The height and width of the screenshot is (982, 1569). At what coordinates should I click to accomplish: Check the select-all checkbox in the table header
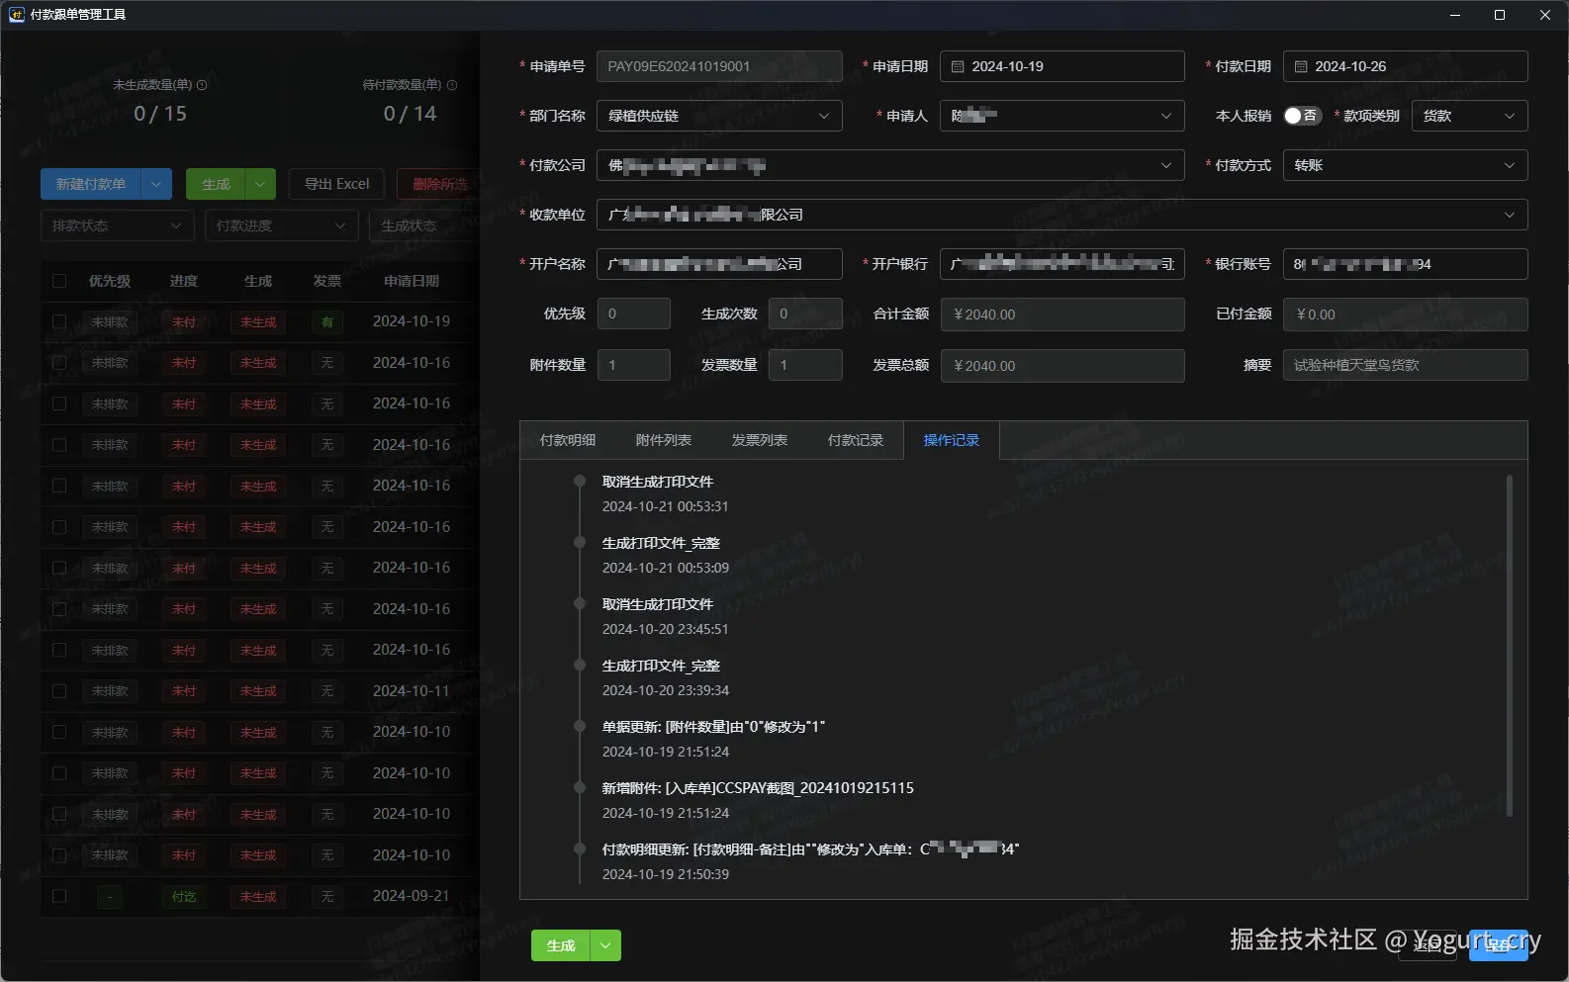pos(59,281)
